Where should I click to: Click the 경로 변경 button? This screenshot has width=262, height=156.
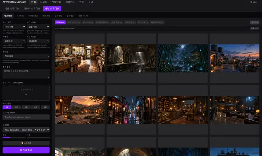254,28
